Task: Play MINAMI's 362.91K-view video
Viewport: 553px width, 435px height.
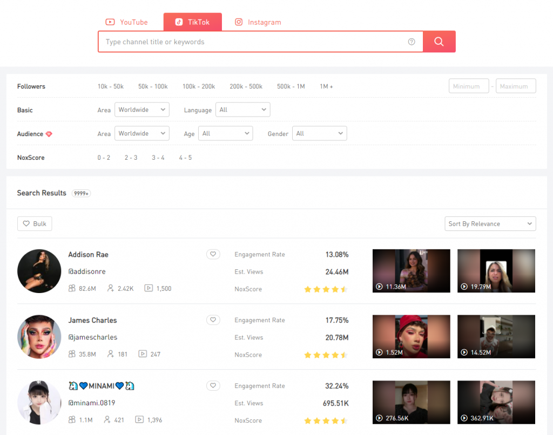Action: [496, 402]
